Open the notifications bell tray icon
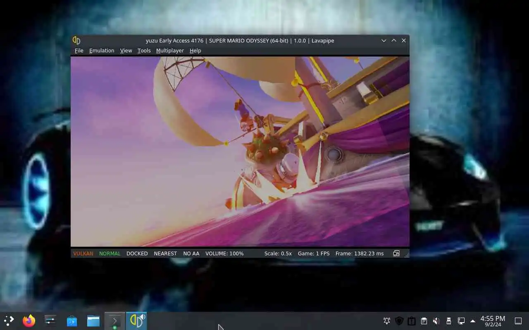 point(387,321)
